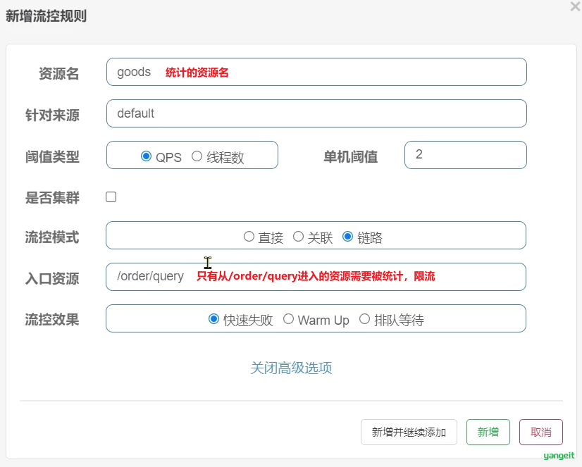Click the 是否集群 label

pyautogui.click(x=52, y=197)
